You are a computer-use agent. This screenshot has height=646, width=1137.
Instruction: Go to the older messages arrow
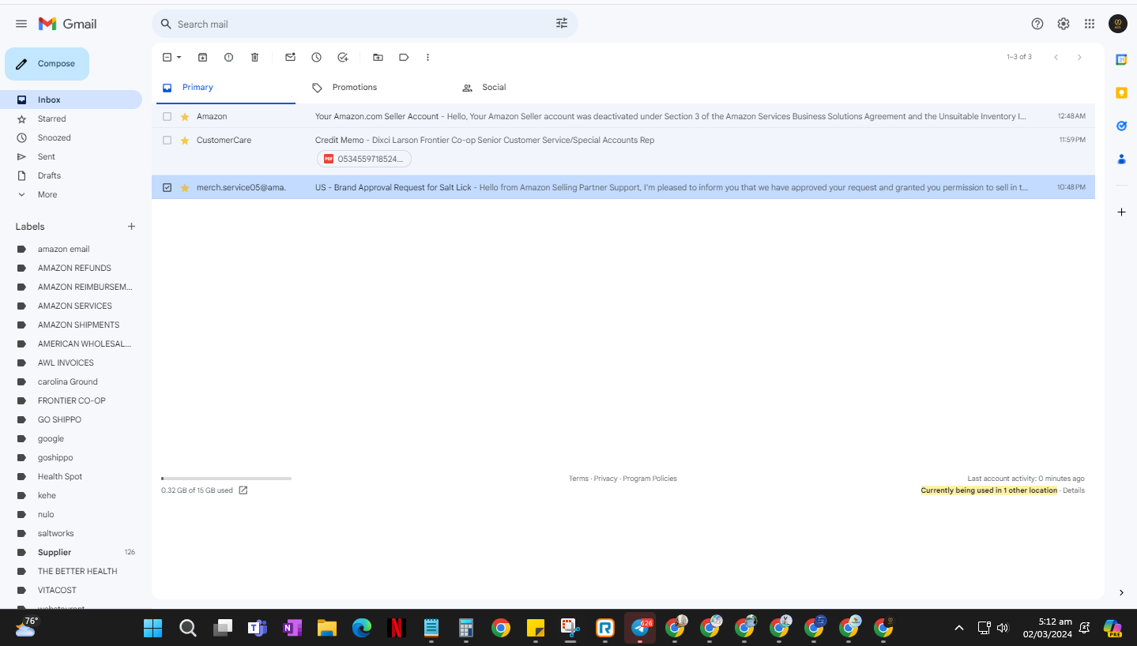coord(1079,57)
